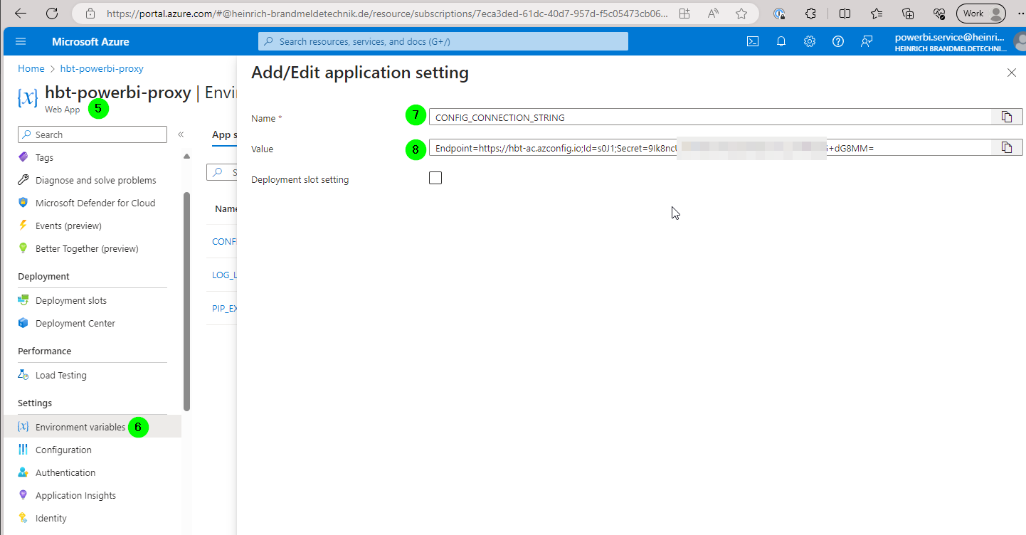Collapse the sidebar with double chevron
The image size is (1026, 535).
point(181,134)
